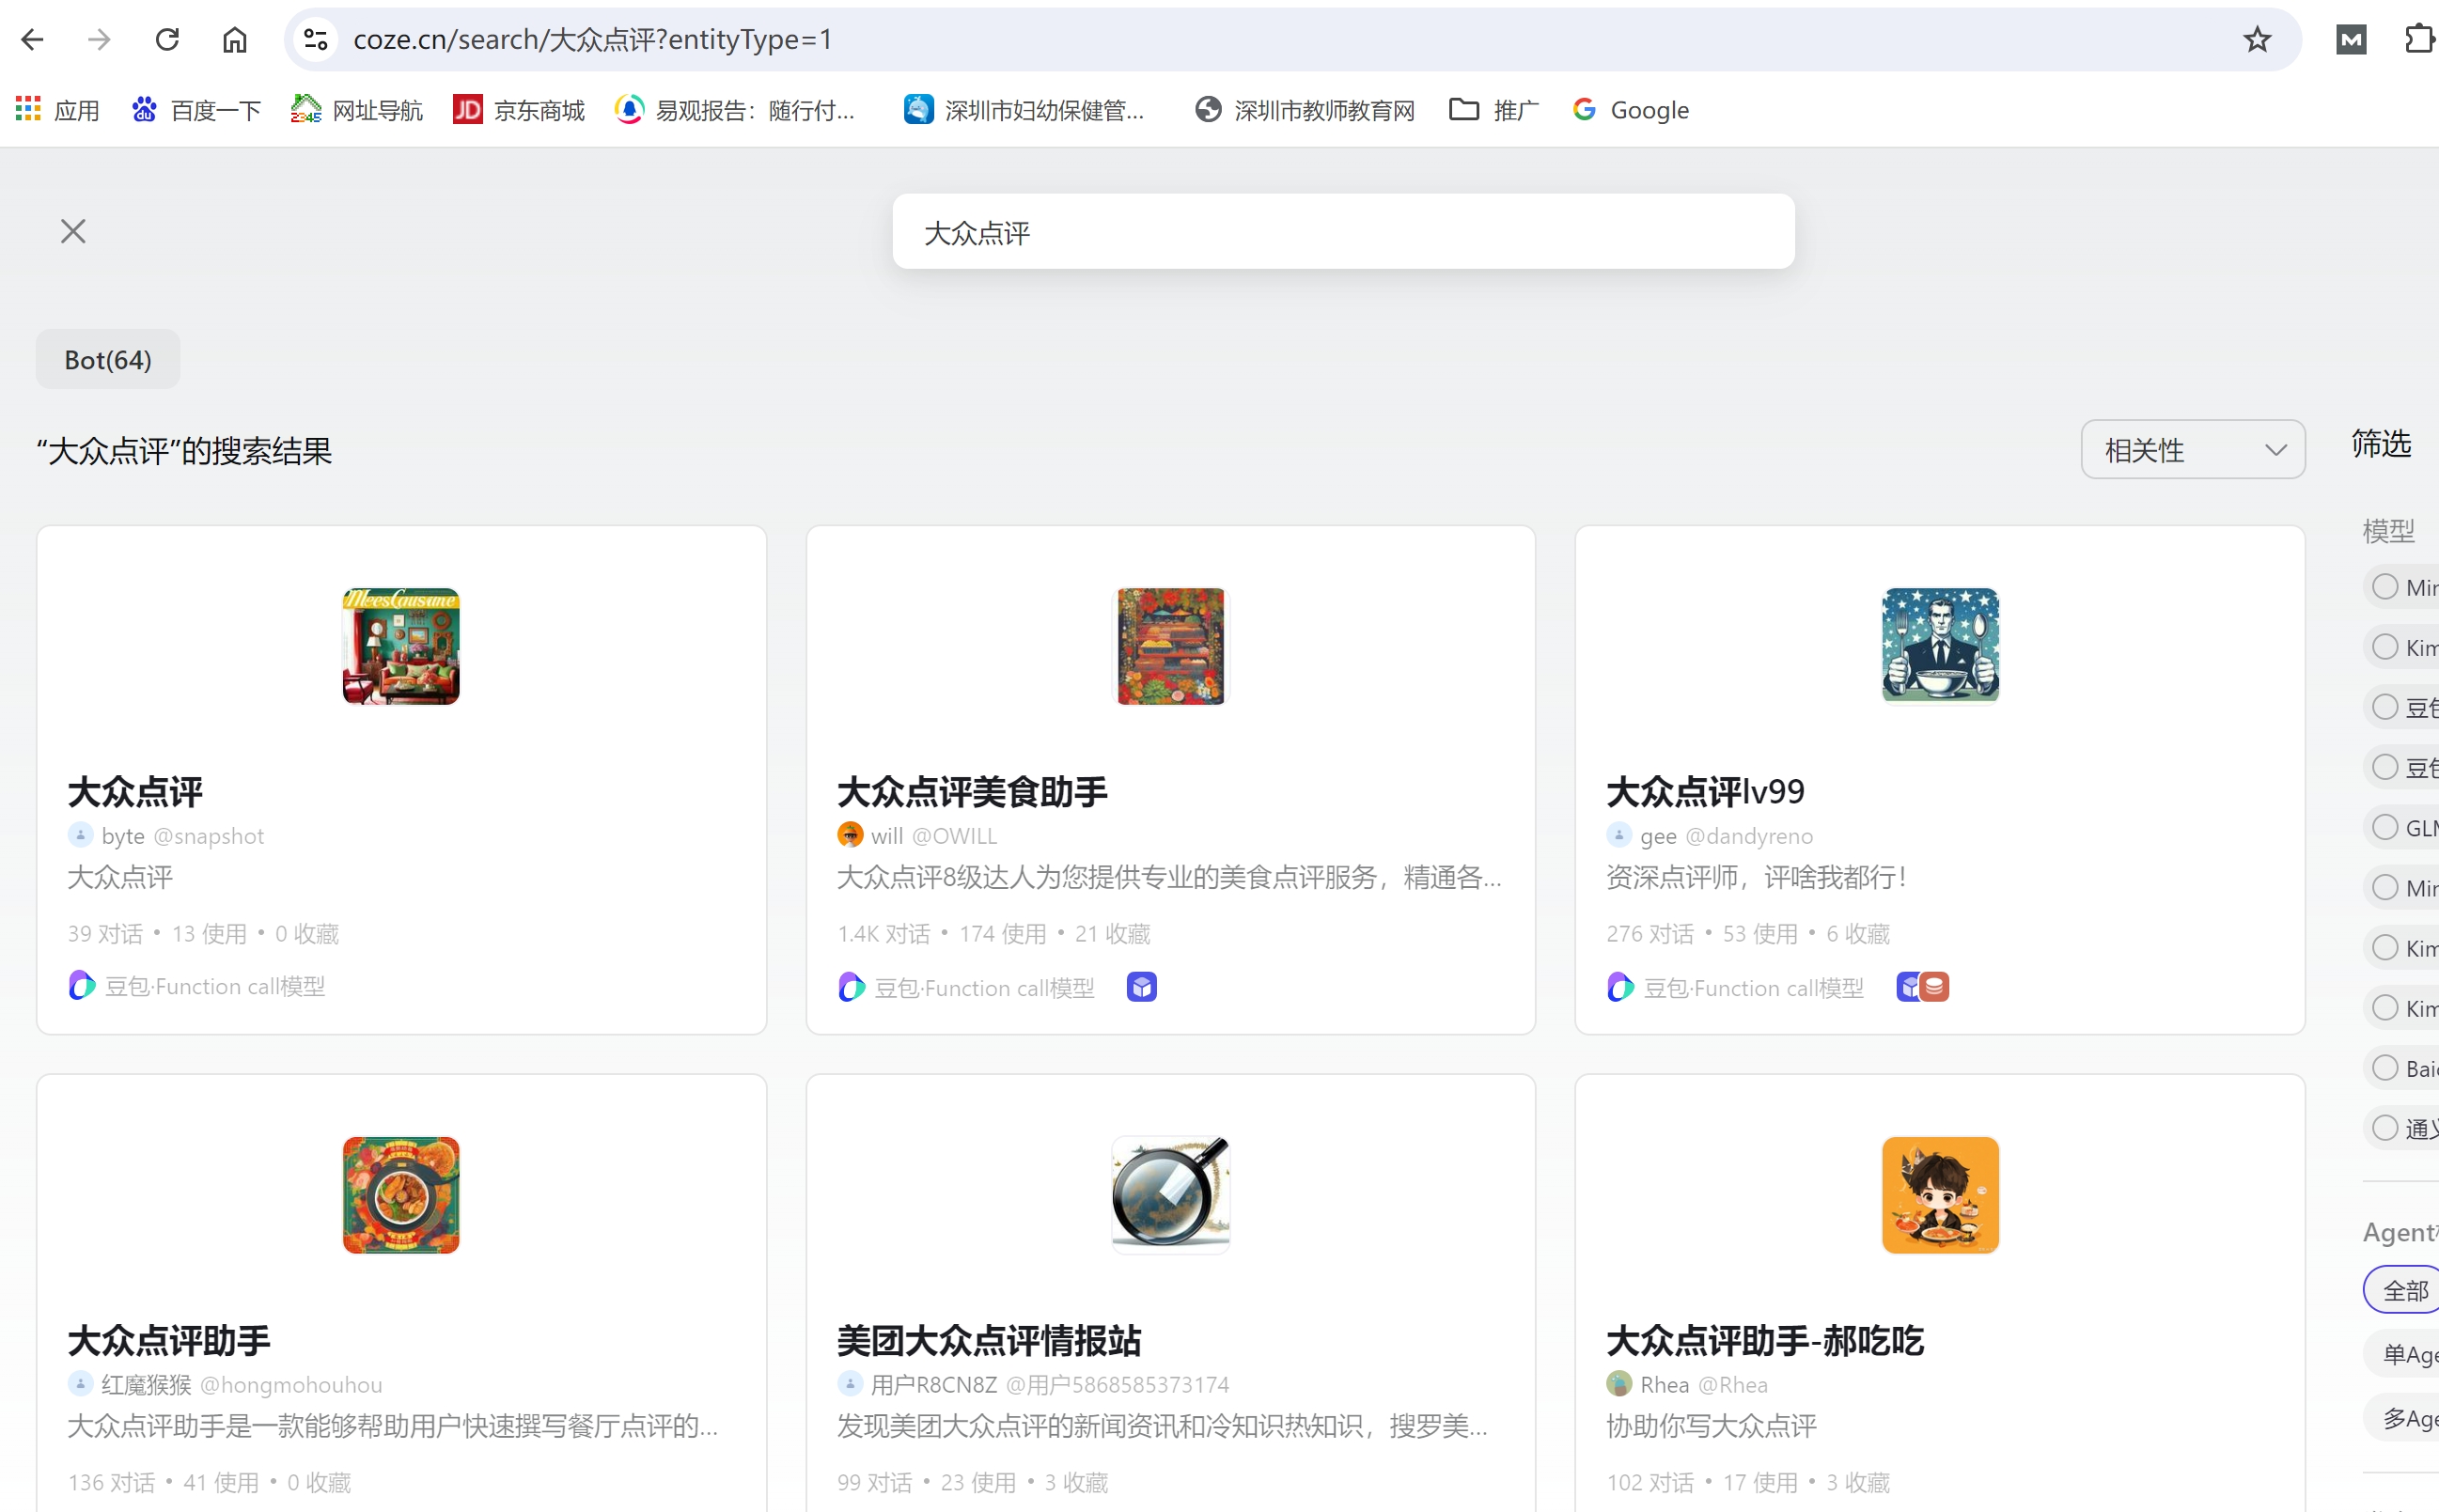The image size is (2439, 1512).
Task: Click the 豆包 model icon on 大众点评 card
Action: pos(82,986)
